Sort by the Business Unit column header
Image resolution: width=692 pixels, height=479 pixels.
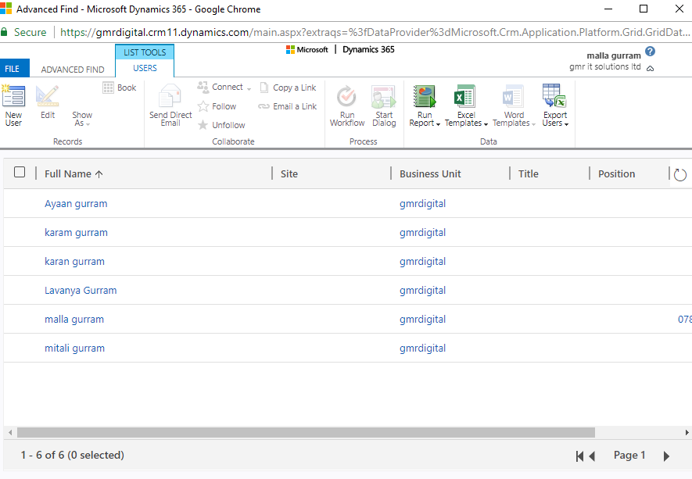pyautogui.click(x=430, y=174)
